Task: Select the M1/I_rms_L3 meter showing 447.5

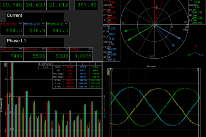Action: point(58,29)
